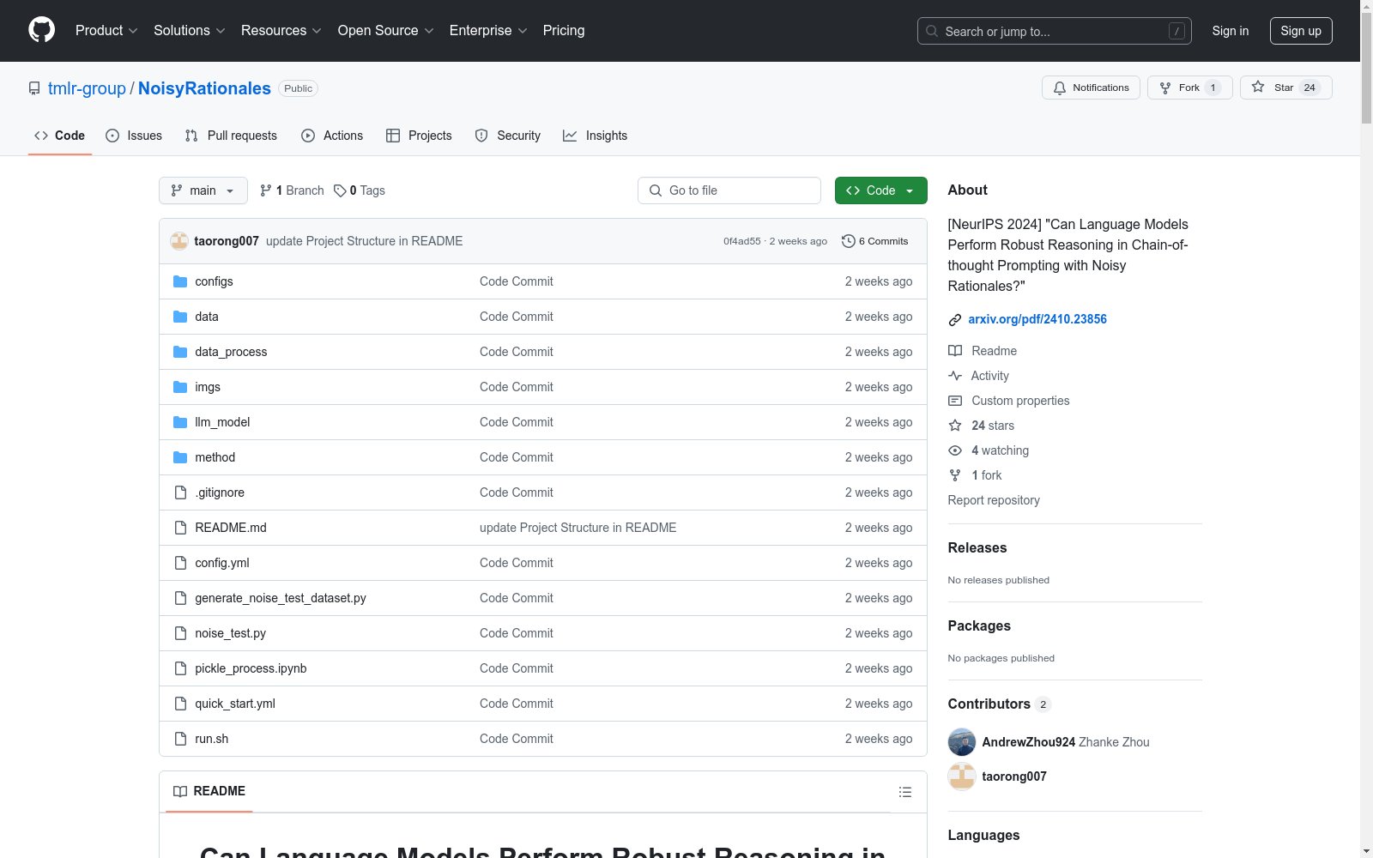Click the data folder icon
Screen dimensions: 1373x858
tap(180, 317)
